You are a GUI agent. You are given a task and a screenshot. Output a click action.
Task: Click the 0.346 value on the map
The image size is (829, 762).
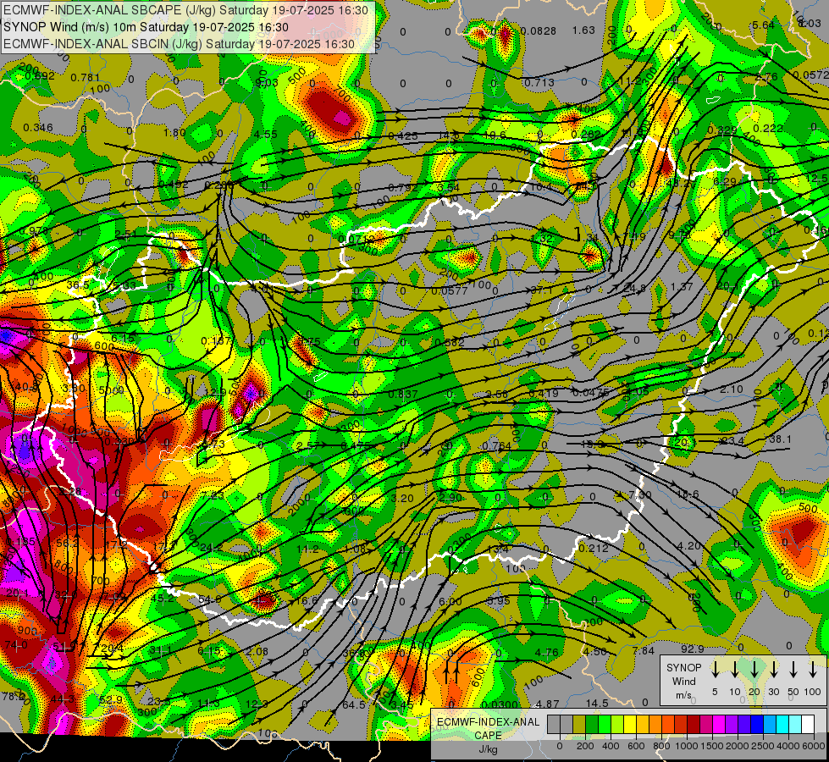point(38,128)
